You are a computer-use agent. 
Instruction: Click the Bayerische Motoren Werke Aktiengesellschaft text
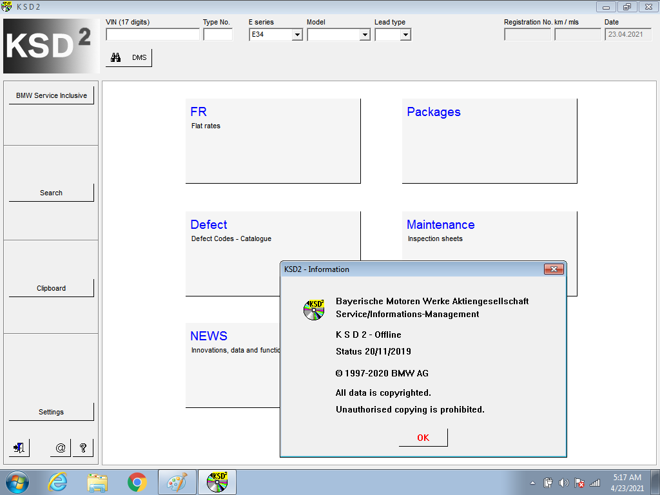432,302
